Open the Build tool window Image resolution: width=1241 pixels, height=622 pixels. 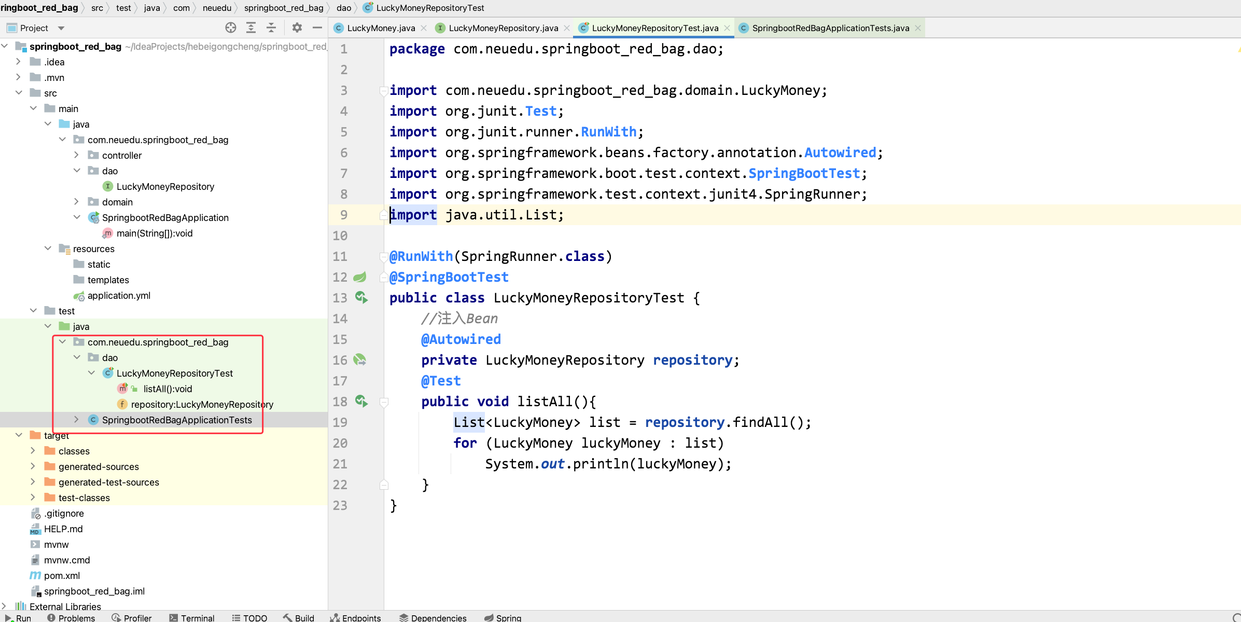[299, 617]
